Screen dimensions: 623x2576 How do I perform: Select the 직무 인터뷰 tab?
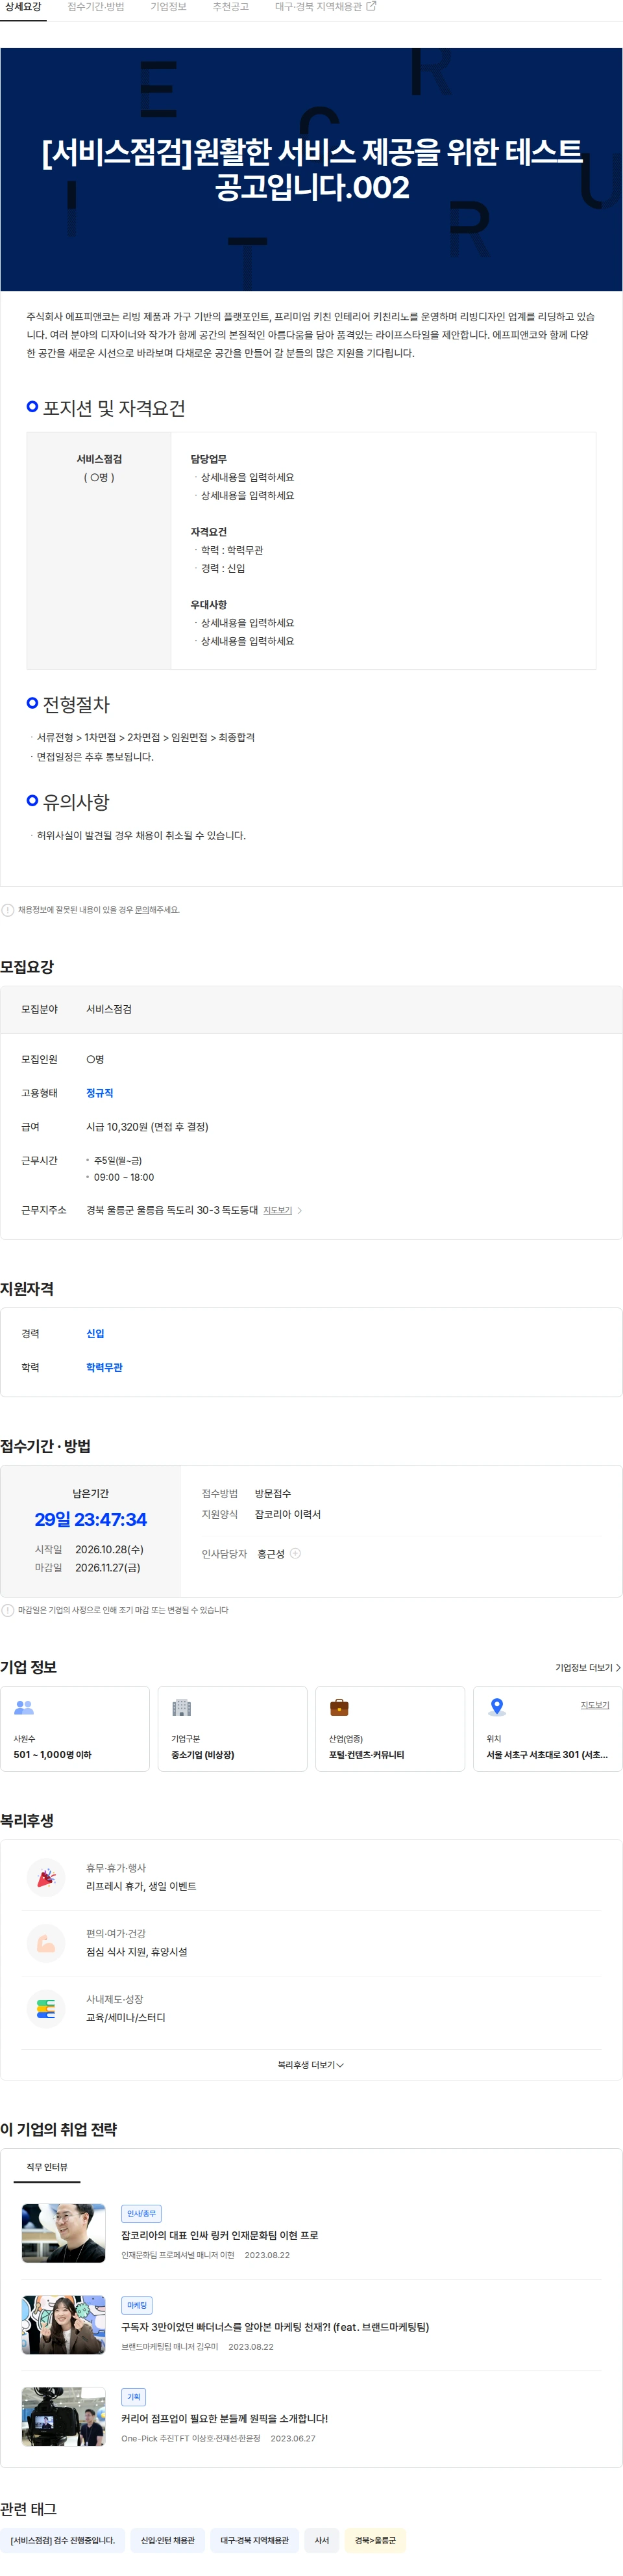[x=47, y=2167]
